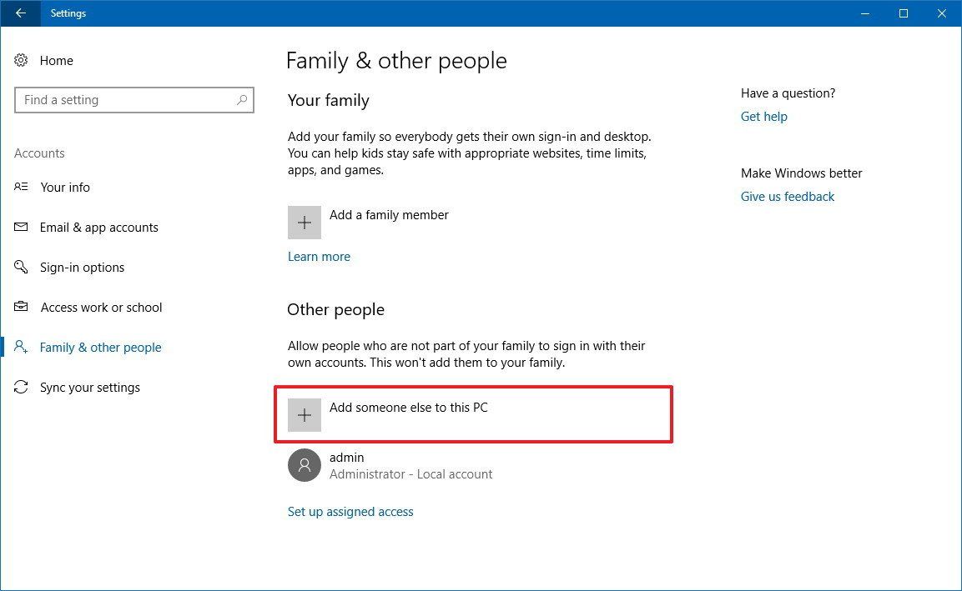Open the Learn more link

[x=319, y=256]
